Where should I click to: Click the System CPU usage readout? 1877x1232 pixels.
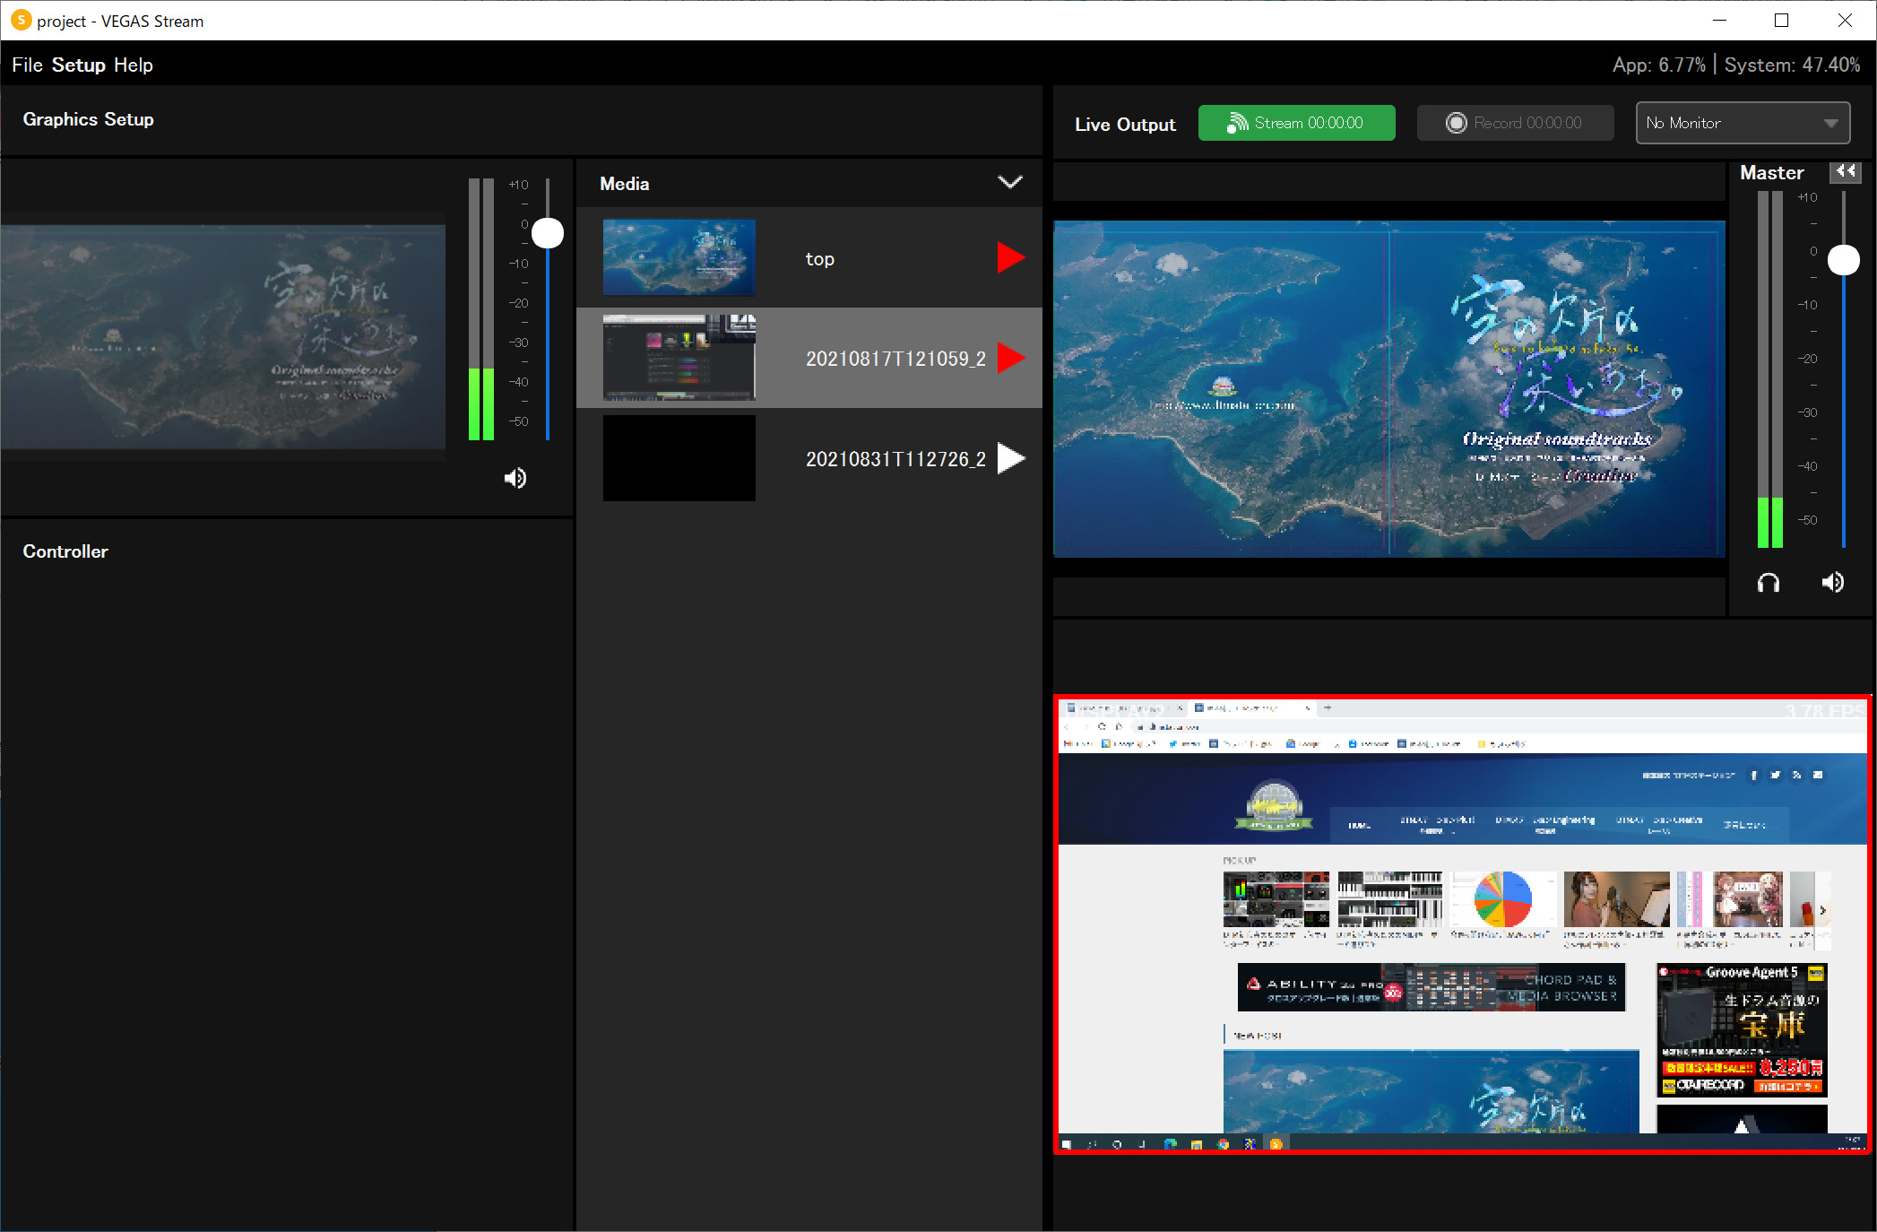(1792, 65)
